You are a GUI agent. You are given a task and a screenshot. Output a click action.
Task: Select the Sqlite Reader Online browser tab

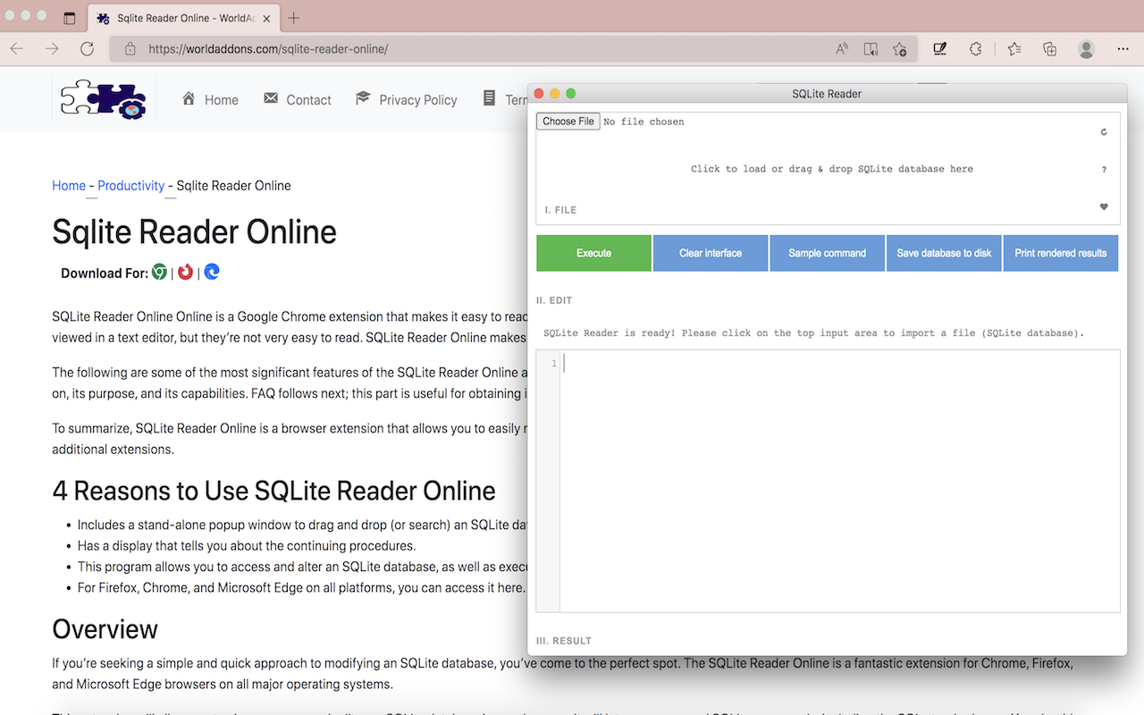183,18
